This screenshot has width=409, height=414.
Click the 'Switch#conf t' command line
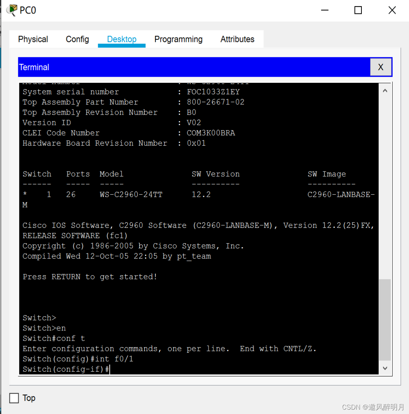pos(54,338)
